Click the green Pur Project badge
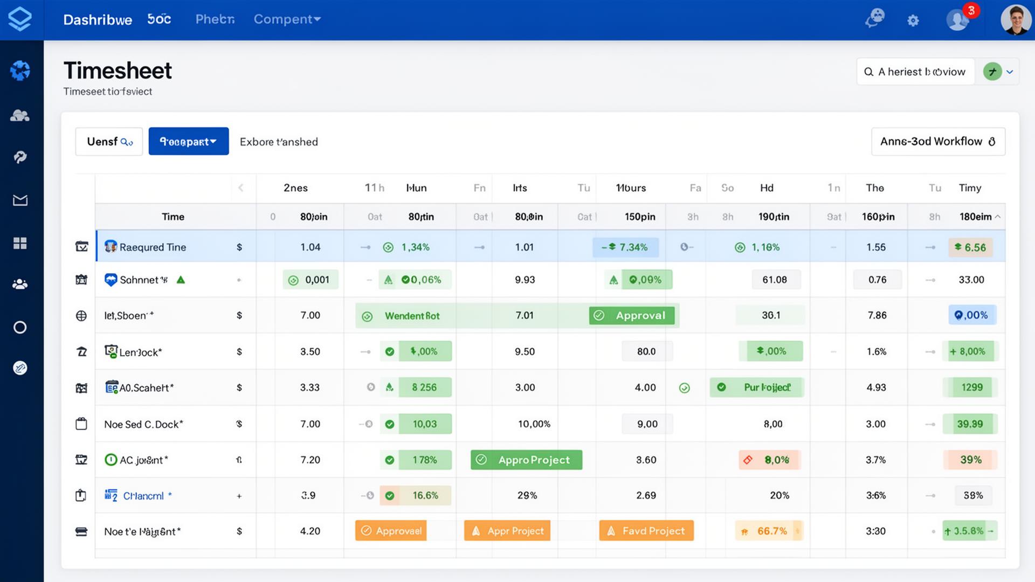 pos(757,387)
